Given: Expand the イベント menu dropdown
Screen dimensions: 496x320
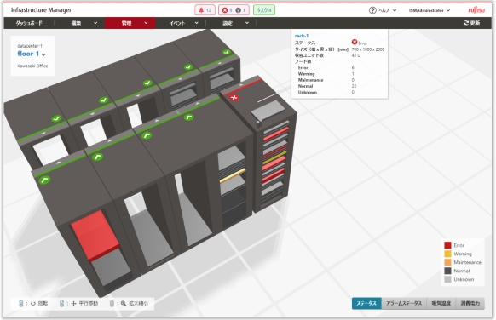Looking at the screenshot, I should click(x=184, y=23).
